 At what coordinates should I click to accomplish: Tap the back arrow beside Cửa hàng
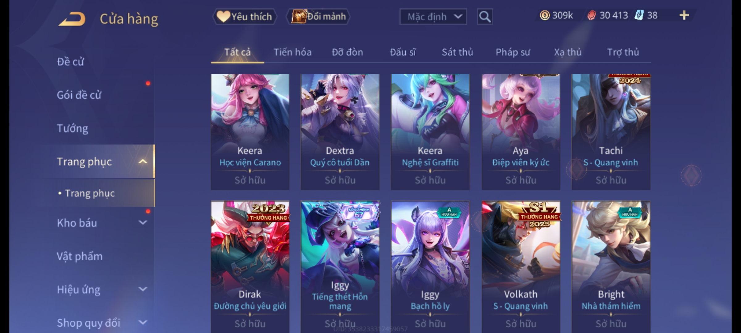coord(72,19)
